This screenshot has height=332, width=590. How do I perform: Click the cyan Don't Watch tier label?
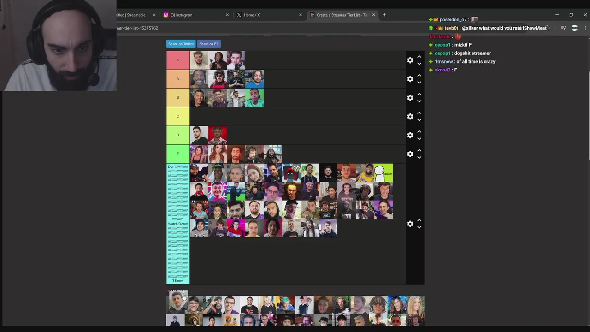pyautogui.click(x=178, y=224)
